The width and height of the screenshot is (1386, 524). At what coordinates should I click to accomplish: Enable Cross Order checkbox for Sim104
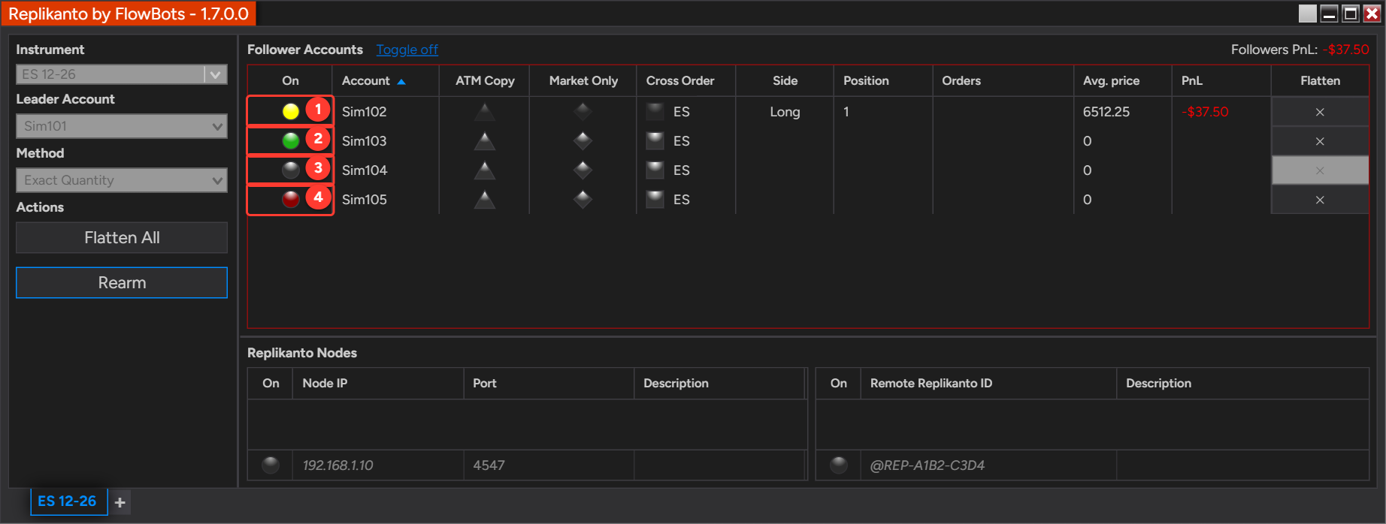click(x=655, y=170)
